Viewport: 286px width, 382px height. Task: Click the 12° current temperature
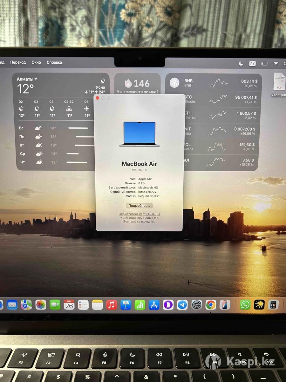point(25,89)
